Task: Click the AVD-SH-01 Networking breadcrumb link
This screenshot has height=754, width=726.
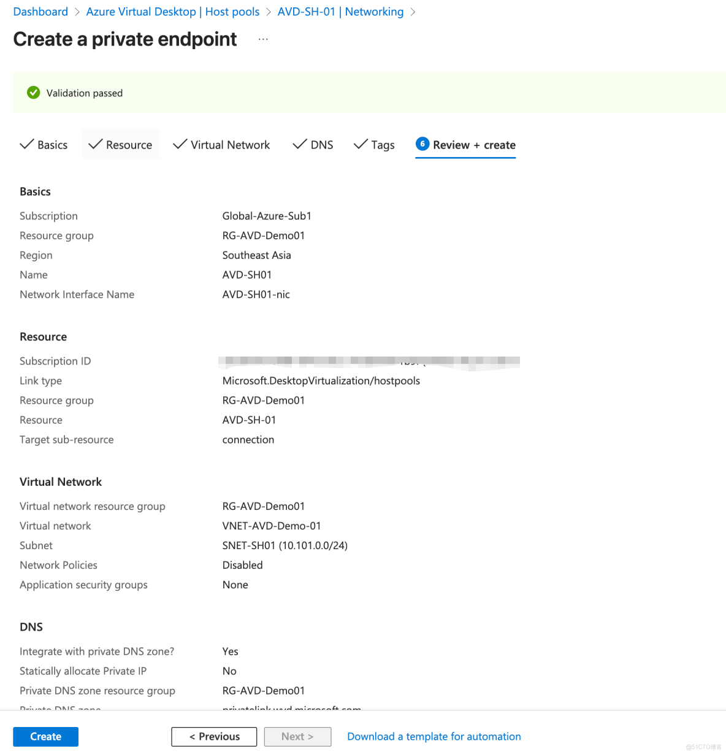Action: tap(340, 11)
